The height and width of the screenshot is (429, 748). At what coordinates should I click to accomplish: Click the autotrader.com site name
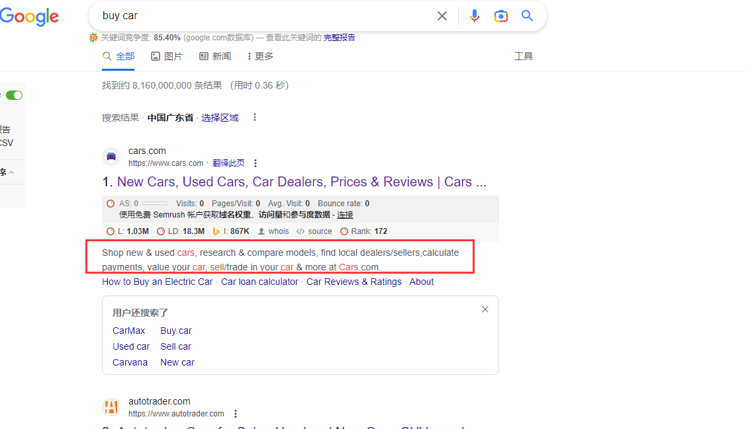[160, 401]
